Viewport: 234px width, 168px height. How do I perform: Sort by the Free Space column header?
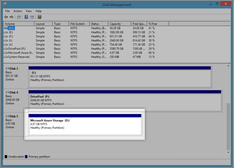[x=139, y=24]
